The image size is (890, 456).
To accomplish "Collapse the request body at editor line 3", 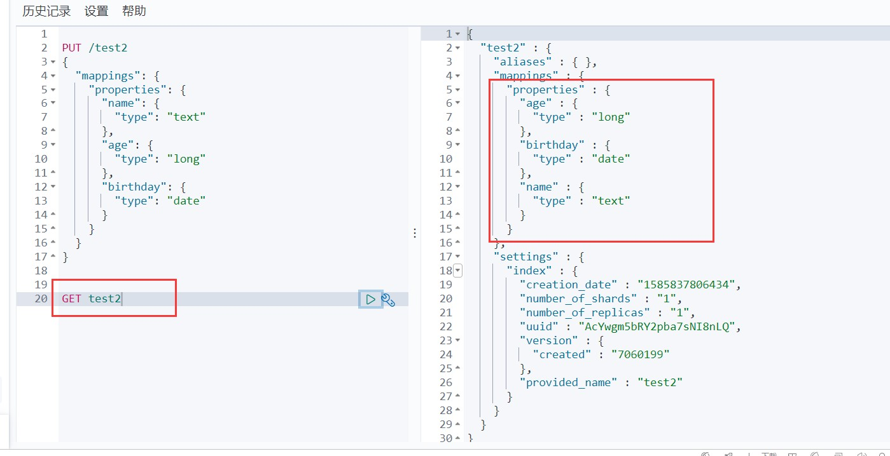I will pyautogui.click(x=53, y=62).
